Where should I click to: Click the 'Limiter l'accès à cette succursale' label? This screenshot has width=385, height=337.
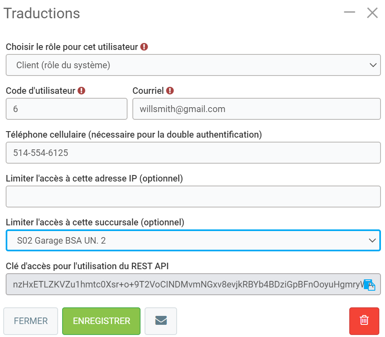pos(95,222)
